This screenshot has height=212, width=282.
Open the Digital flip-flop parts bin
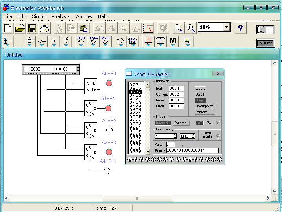(x=133, y=42)
